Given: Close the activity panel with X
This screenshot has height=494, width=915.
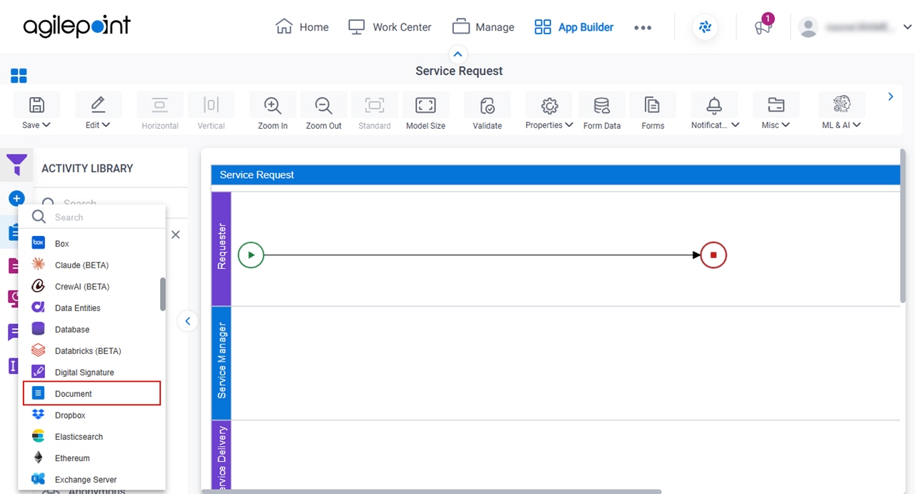Looking at the screenshot, I should pyautogui.click(x=175, y=234).
